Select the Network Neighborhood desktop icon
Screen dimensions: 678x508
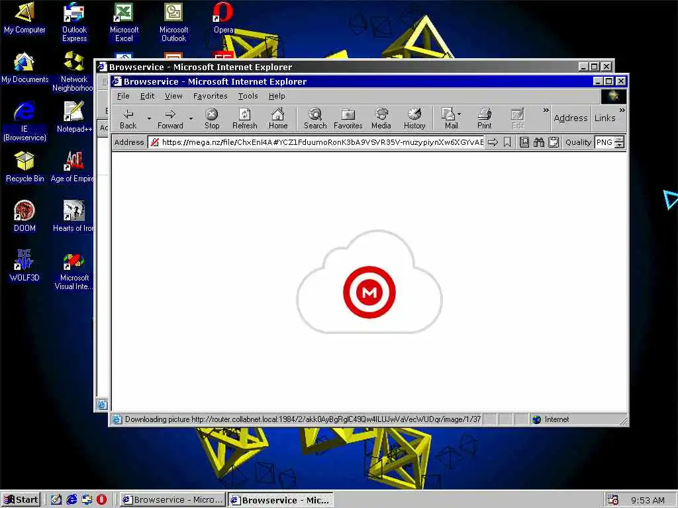pyautogui.click(x=73, y=71)
